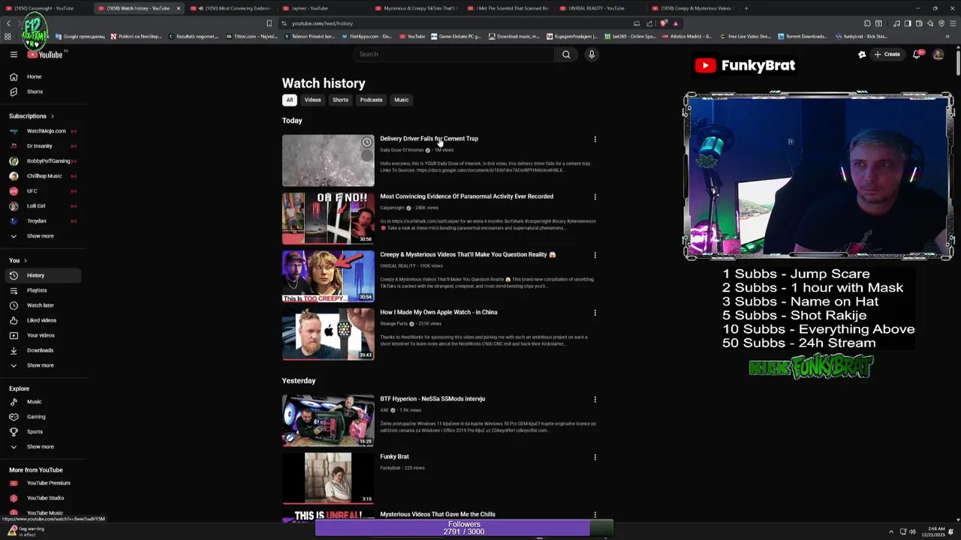This screenshot has width=961, height=540.
Task: Open How I Made My Own Apple Watch
Action: (438, 312)
